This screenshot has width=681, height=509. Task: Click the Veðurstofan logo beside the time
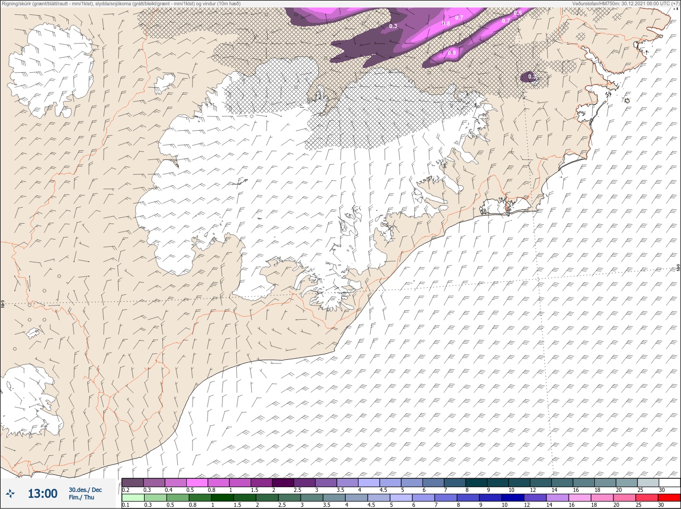[x=10, y=494]
